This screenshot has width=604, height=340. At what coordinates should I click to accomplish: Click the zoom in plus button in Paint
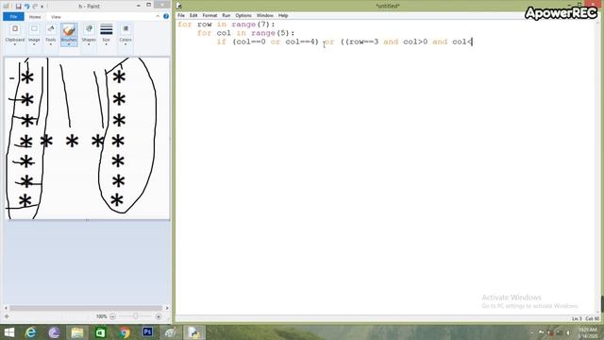[x=159, y=316]
